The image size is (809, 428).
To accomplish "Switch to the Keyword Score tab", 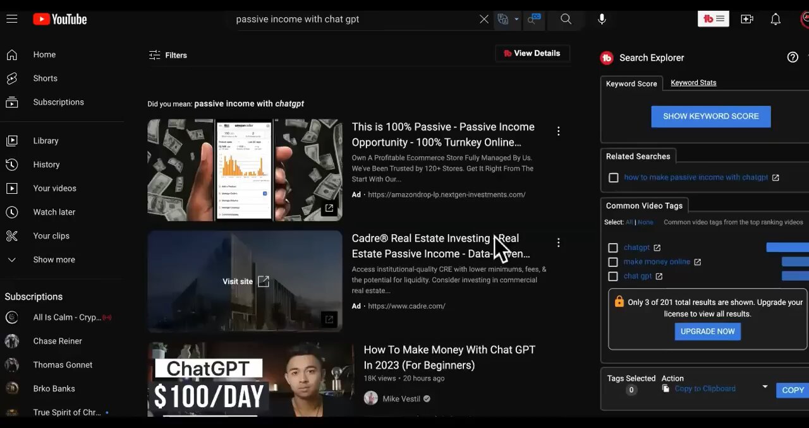I will point(631,84).
